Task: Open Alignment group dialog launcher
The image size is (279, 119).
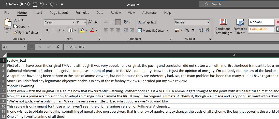Action: click(170, 39)
